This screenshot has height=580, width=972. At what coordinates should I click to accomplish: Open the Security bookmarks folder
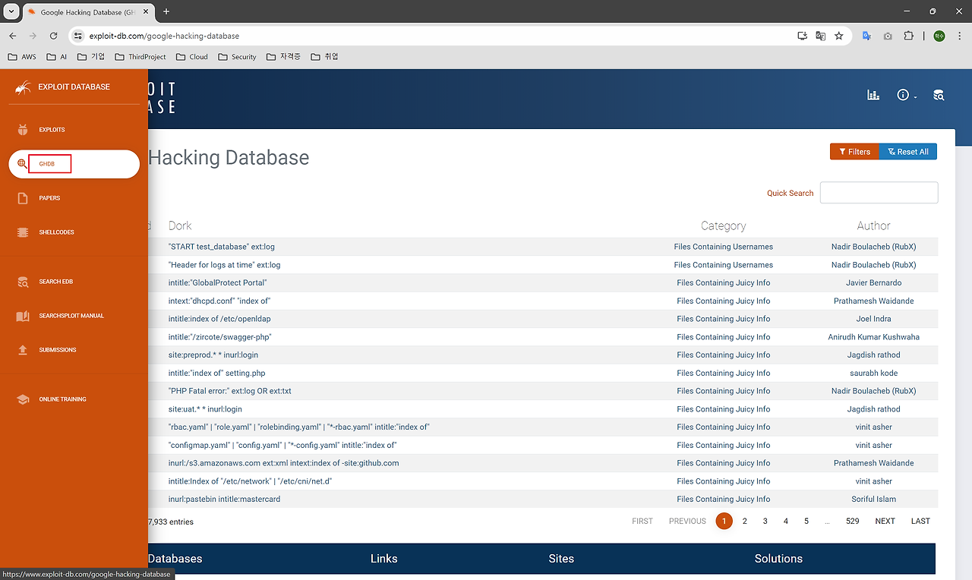click(237, 57)
